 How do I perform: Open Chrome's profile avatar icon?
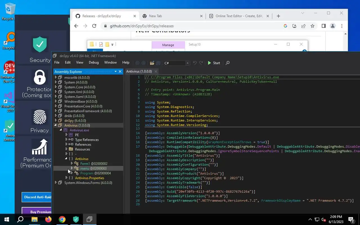click(x=333, y=26)
